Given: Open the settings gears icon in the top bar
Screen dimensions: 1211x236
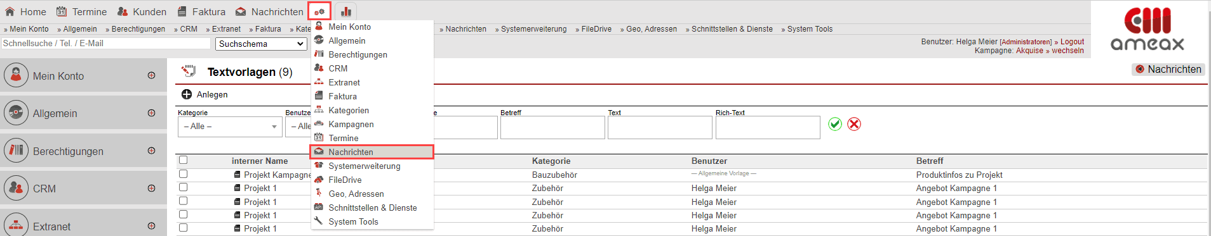Looking at the screenshot, I should 319,11.
